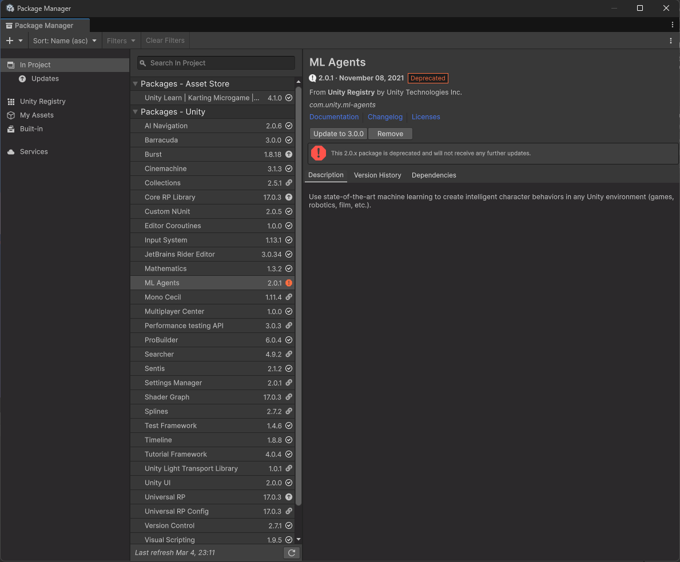Click the link icon for Searcher
Image resolution: width=680 pixels, height=562 pixels.
click(289, 355)
